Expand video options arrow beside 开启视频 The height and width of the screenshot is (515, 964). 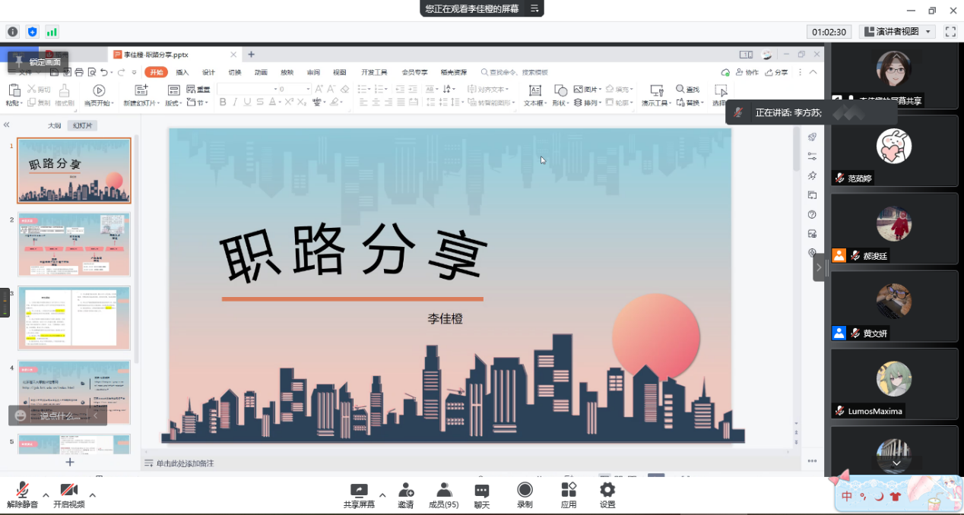93,495
